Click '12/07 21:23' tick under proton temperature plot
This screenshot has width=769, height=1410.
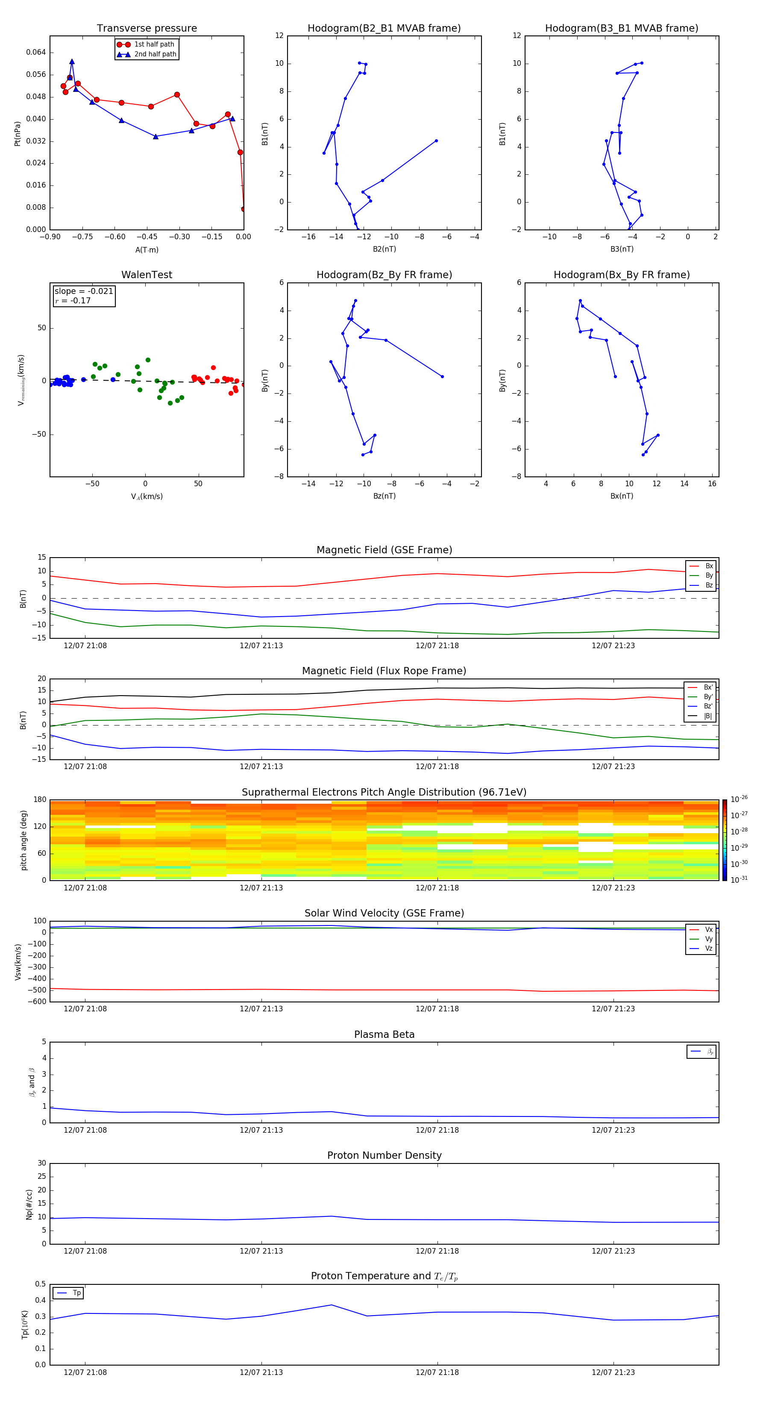click(613, 1372)
